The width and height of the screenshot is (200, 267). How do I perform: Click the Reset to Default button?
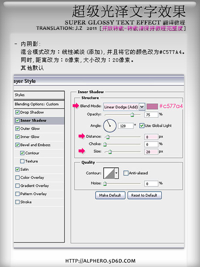click(144, 195)
